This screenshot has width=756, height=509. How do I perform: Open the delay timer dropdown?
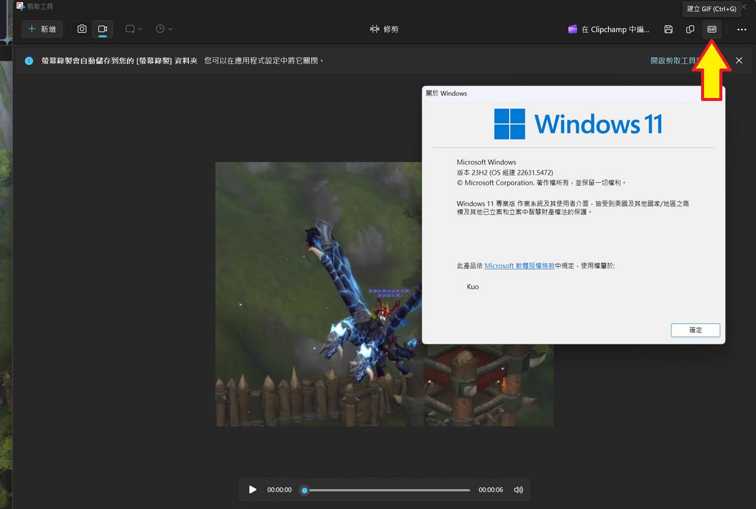(164, 29)
